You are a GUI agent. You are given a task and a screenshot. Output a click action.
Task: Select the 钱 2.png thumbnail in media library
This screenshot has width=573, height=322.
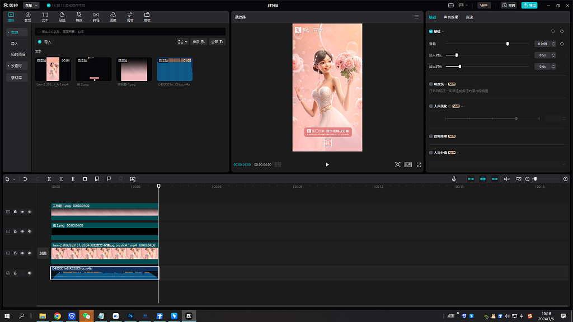click(x=93, y=67)
